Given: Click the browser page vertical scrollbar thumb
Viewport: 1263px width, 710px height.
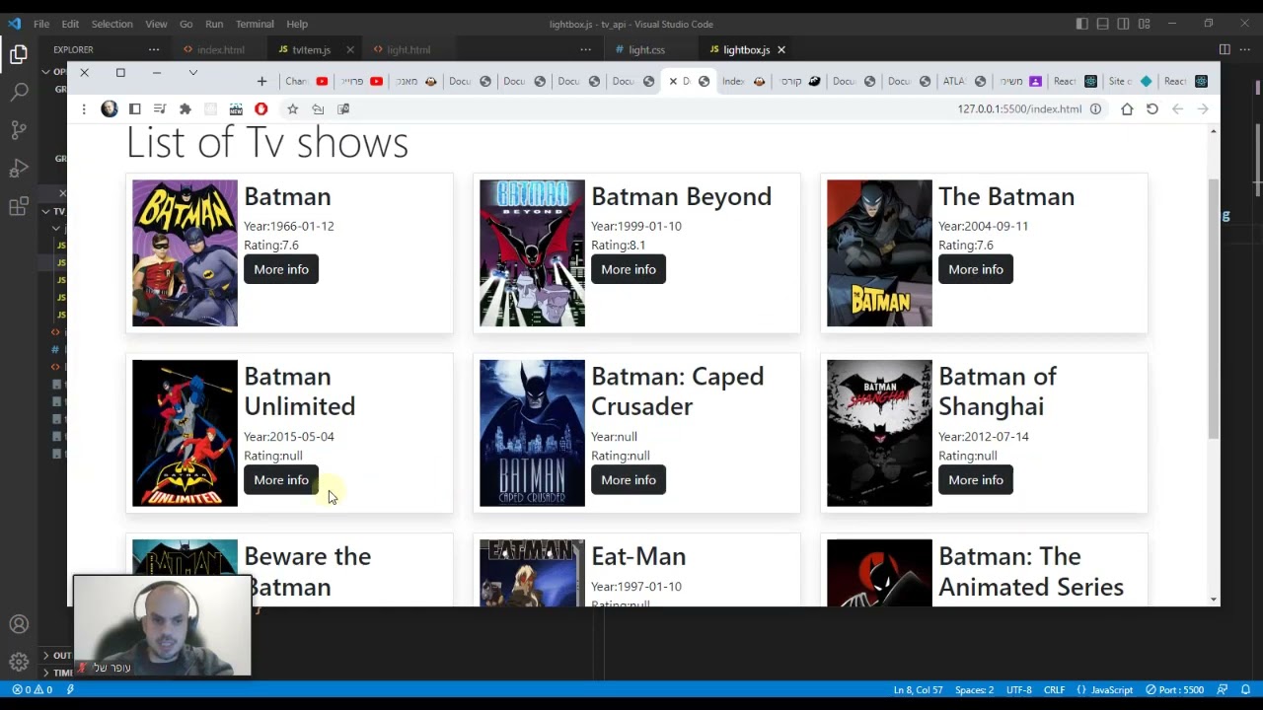Looking at the screenshot, I should click(1213, 310).
